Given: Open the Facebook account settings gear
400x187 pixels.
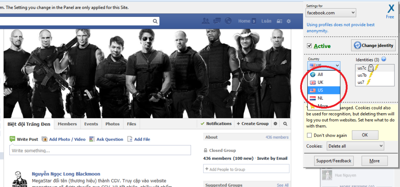Looking at the screenshot, I should coord(289,21).
